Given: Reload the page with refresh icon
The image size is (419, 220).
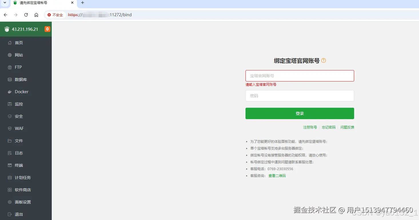Looking at the screenshot, I should click(26, 15).
